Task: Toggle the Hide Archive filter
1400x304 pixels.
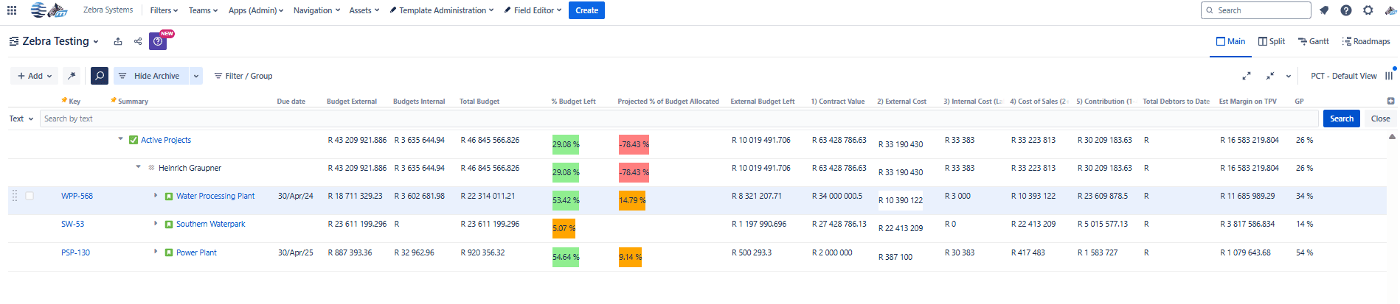Action: [x=150, y=76]
